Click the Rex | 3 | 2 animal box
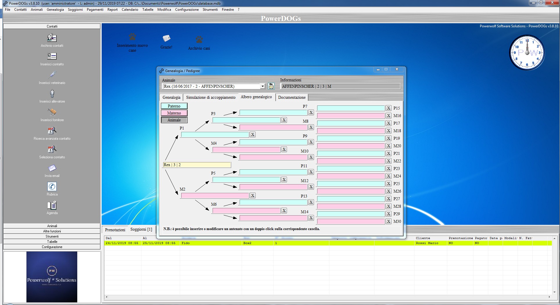The image size is (560, 305). [x=197, y=165]
